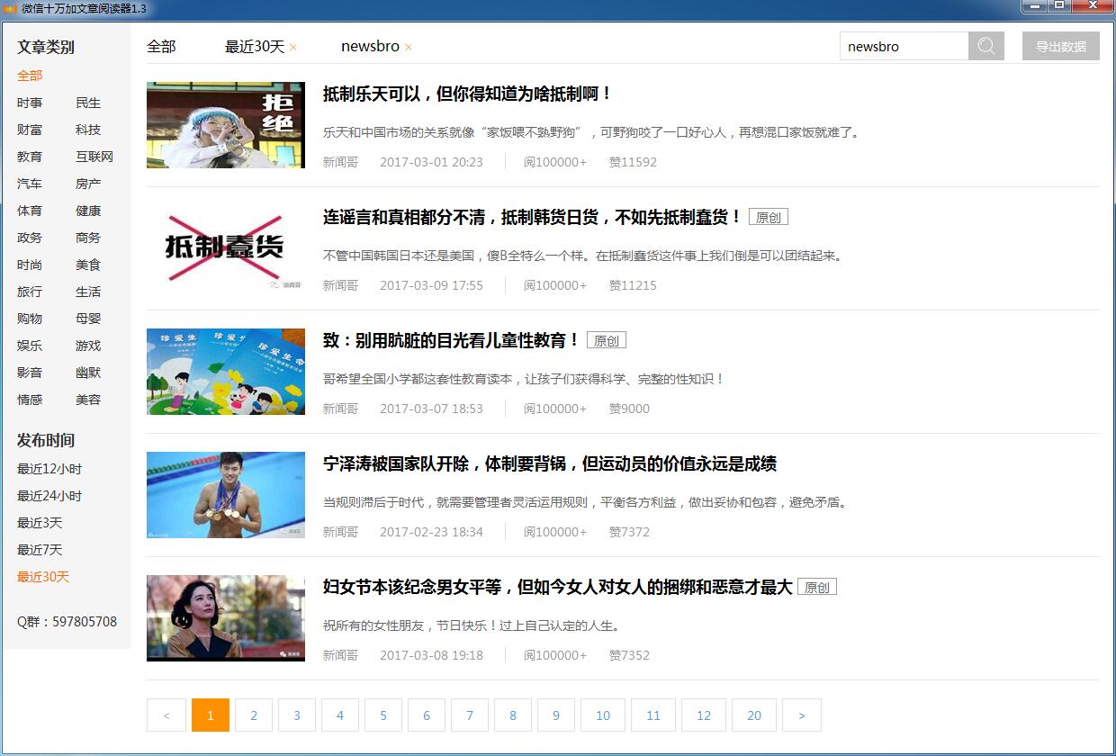1116x756 pixels.
Task: Select the 美食 category in the sidebar
Action: click(88, 265)
